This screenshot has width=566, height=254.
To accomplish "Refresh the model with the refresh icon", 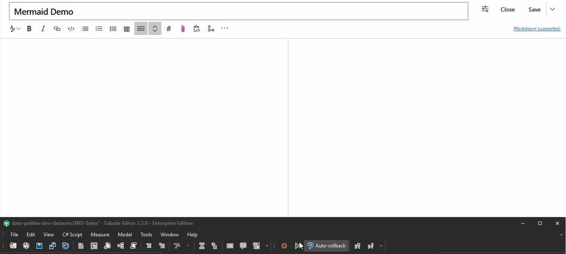I will point(66,245).
